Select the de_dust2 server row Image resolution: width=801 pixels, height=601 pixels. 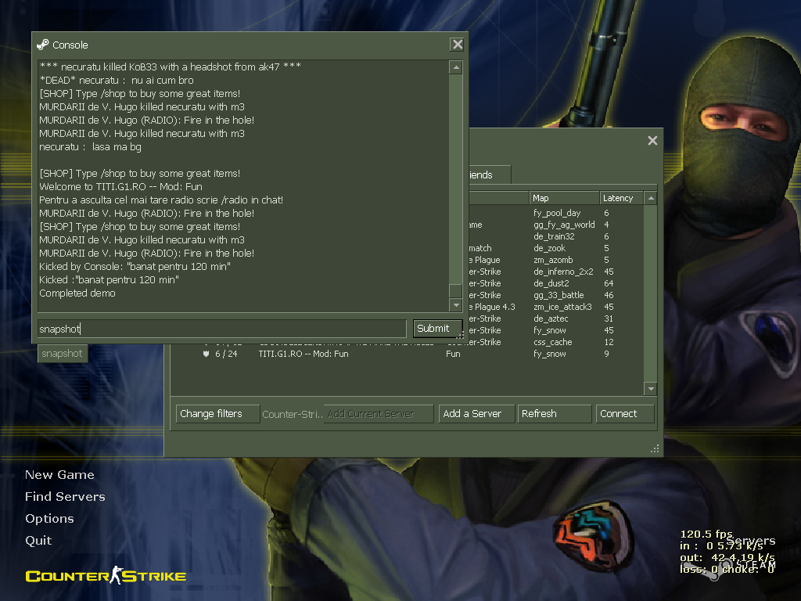[556, 283]
